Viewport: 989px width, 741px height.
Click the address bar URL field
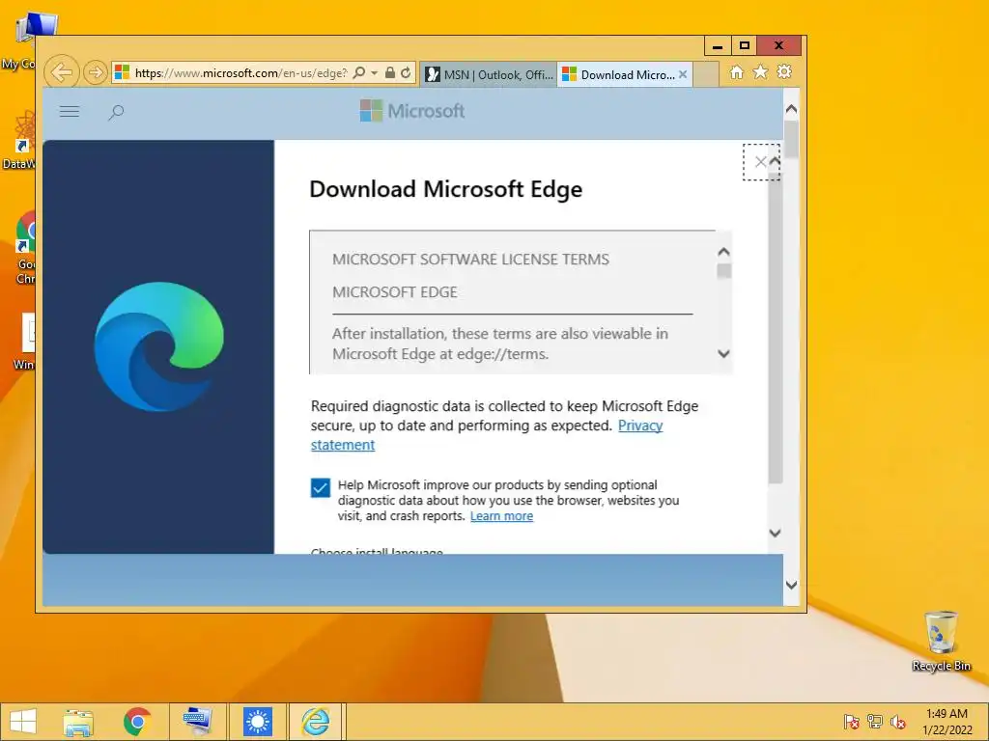240,73
